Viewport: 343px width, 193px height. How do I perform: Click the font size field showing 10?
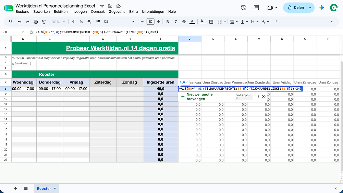pos(150,22)
